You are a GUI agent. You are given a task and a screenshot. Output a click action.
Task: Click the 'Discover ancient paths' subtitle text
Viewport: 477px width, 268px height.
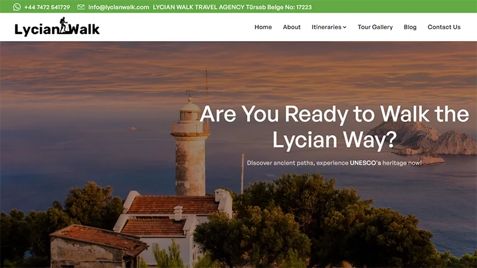click(x=334, y=163)
